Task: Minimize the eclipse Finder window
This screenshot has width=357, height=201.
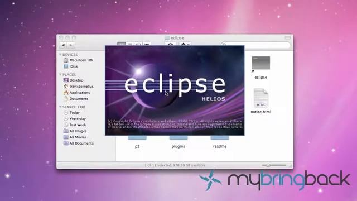Action: click(67, 37)
